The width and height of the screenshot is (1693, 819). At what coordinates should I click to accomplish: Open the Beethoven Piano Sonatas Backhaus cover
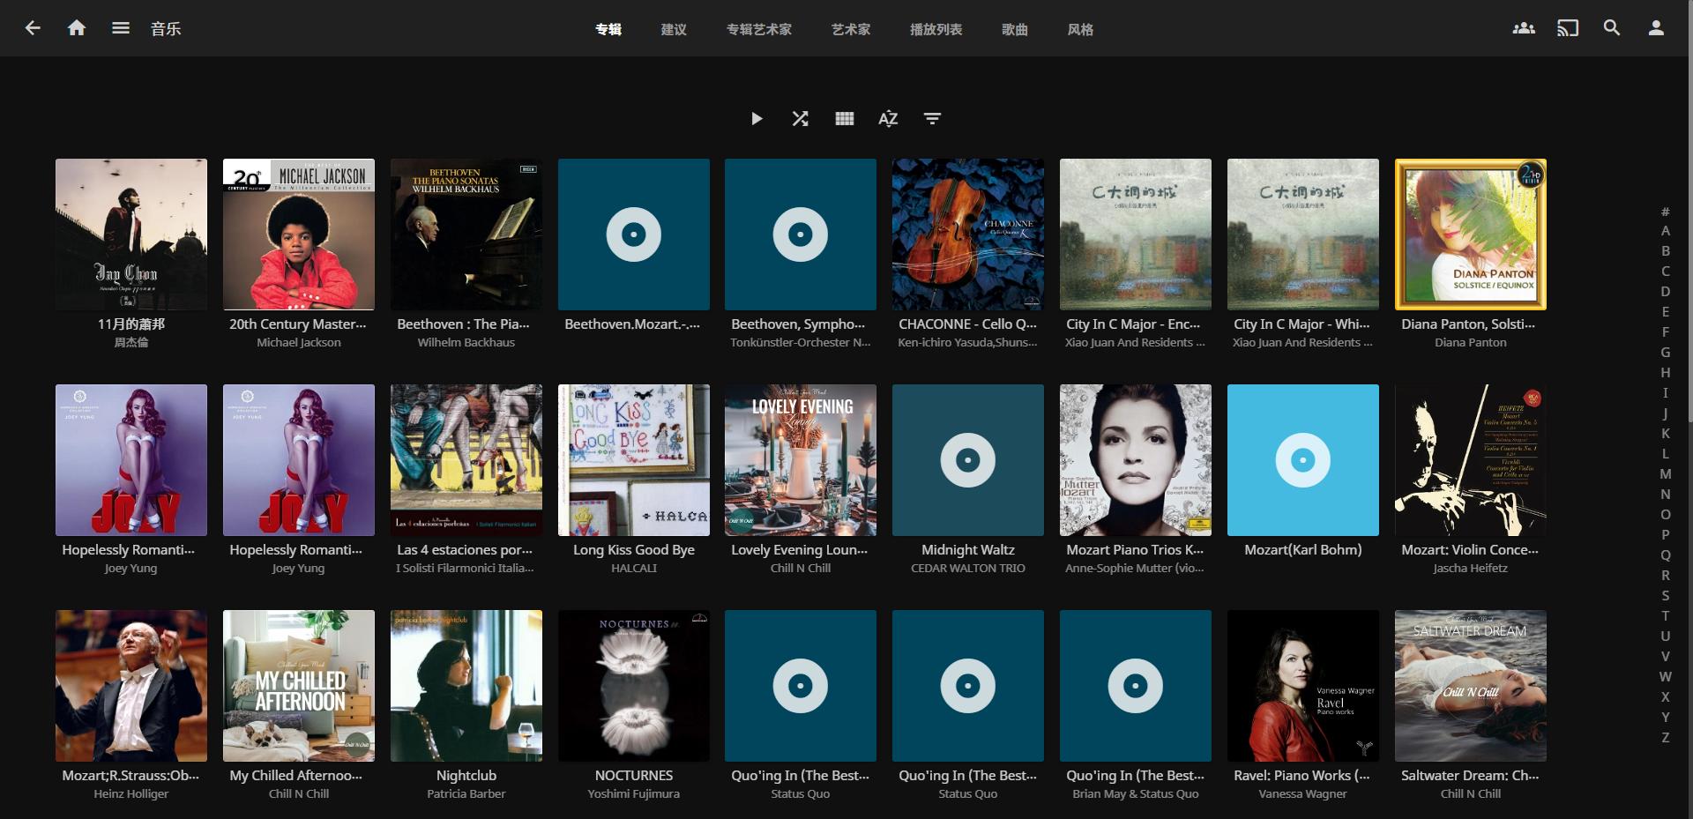pos(466,235)
